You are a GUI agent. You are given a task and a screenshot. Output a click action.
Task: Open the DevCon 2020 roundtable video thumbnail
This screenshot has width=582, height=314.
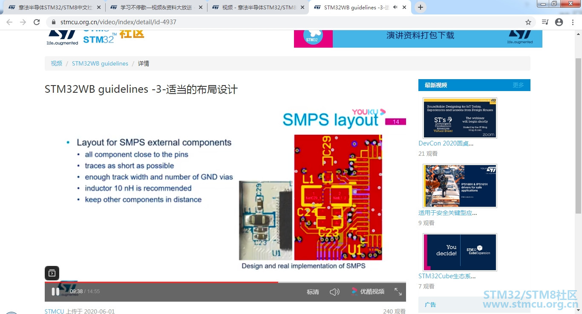pos(460,118)
